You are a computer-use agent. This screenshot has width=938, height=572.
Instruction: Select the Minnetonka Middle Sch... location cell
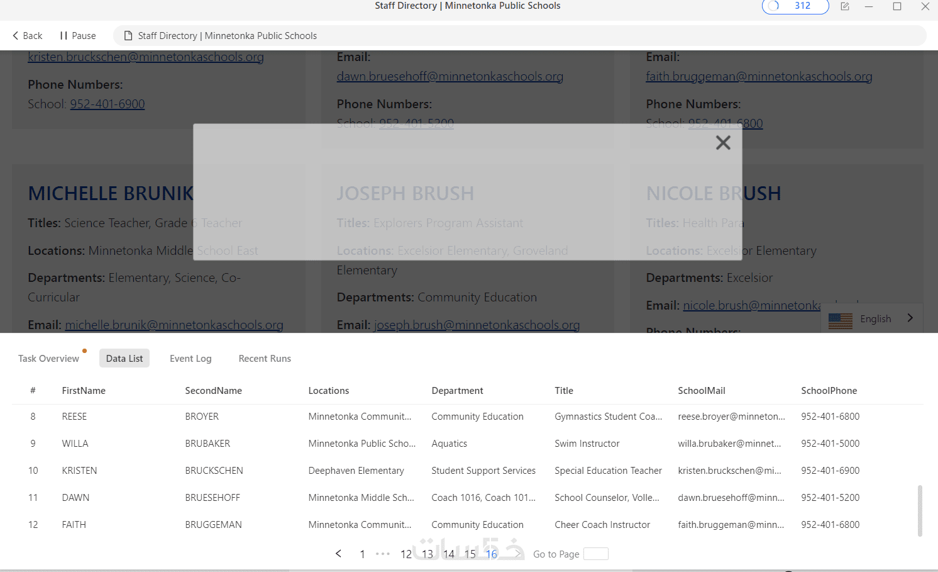[361, 498]
